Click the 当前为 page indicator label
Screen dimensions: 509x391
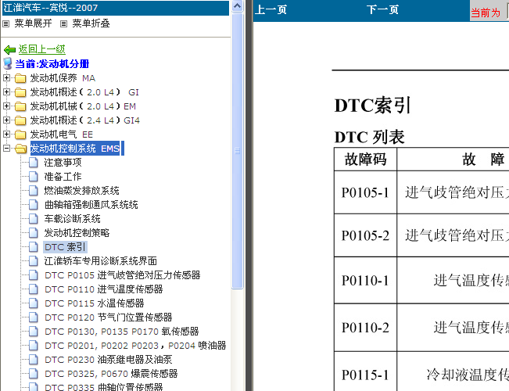pos(486,13)
